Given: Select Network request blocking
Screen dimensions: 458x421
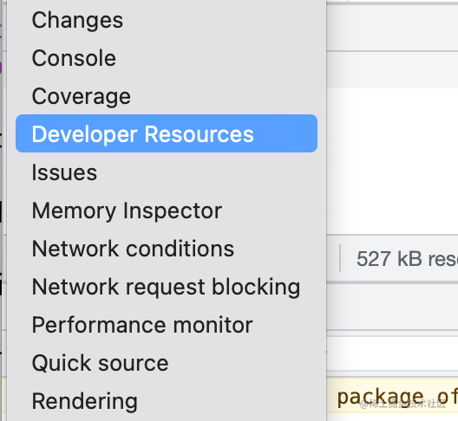Looking at the screenshot, I should tap(166, 287).
